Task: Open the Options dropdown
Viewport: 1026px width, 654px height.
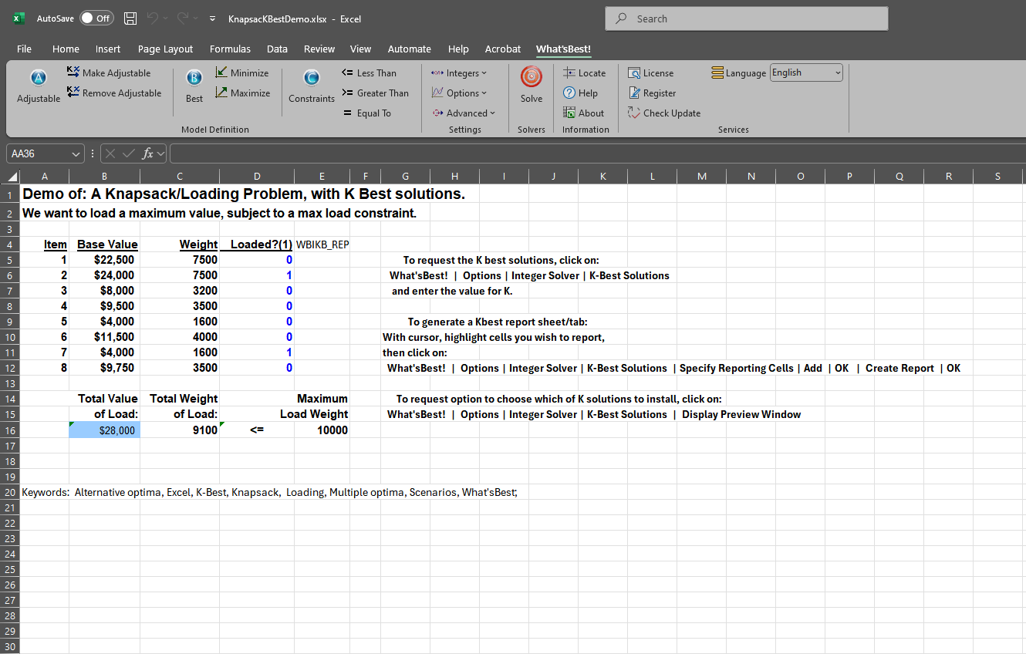Action: (x=458, y=93)
